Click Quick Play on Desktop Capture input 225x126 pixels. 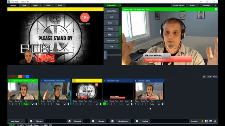pos(145,101)
